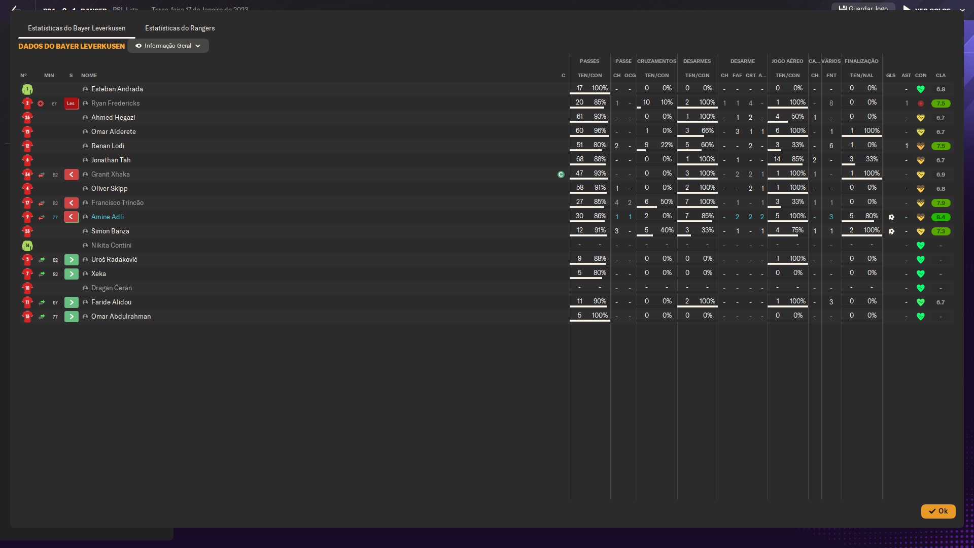Image resolution: width=974 pixels, height=548 pixels.
Task: Click the substituted-on arrow for Xeka
Action: [x=71, y=274]
